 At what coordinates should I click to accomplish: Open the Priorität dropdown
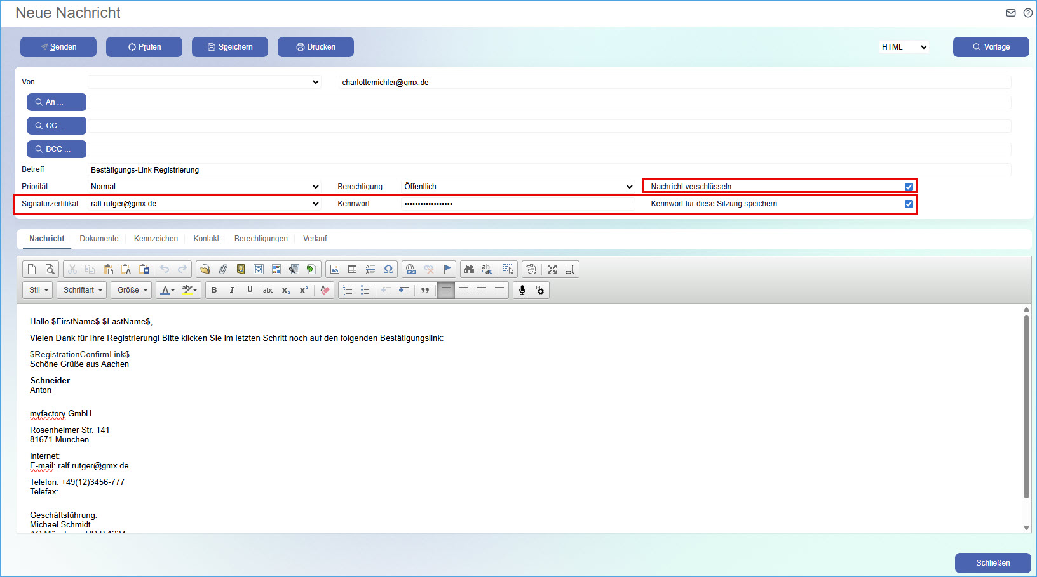click(205, 187)
